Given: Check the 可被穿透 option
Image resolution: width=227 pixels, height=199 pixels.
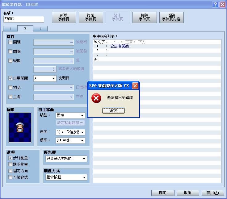Looking at the screenshot, I should click(10, 177).
